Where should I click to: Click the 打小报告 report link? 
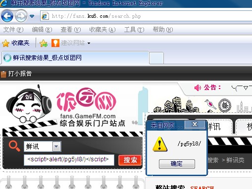pyautogui.click(x=20, y=74)
